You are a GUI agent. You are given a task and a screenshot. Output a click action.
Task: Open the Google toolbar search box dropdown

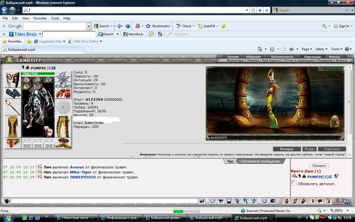pos(89,26)
